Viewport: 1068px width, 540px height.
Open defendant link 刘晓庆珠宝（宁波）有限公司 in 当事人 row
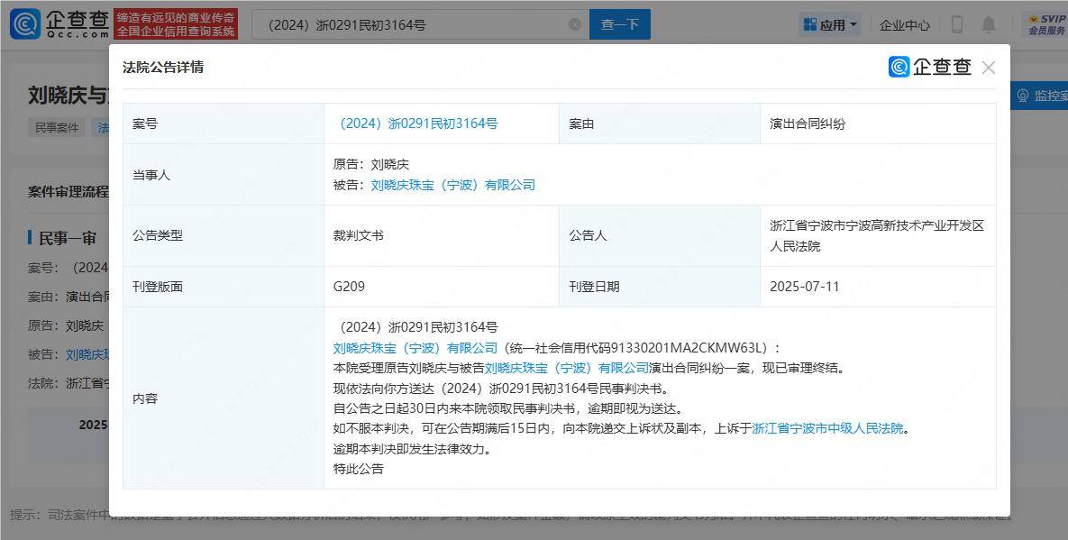[453, 185]
